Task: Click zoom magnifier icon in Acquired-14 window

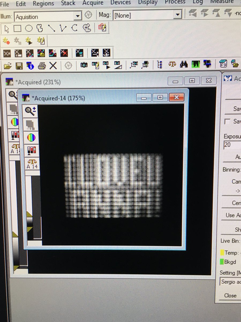Action: [31, 111]
